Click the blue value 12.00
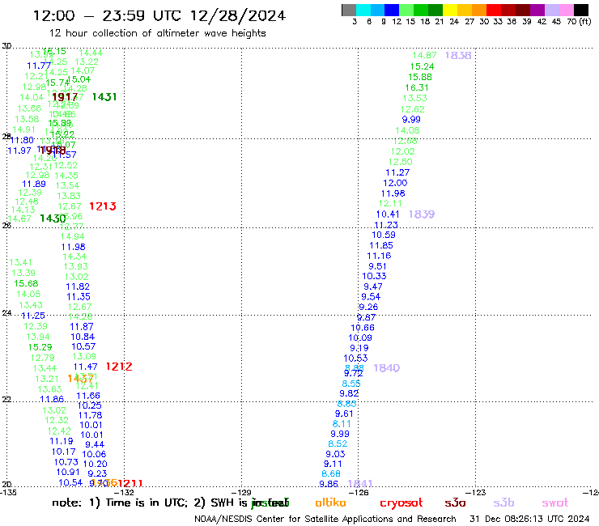Viewport: 599px width, 526px height. (395, 183)
